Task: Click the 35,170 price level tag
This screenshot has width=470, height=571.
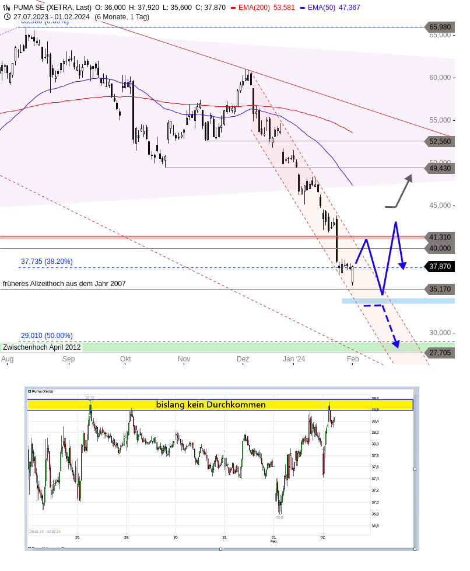Action: 440,289
